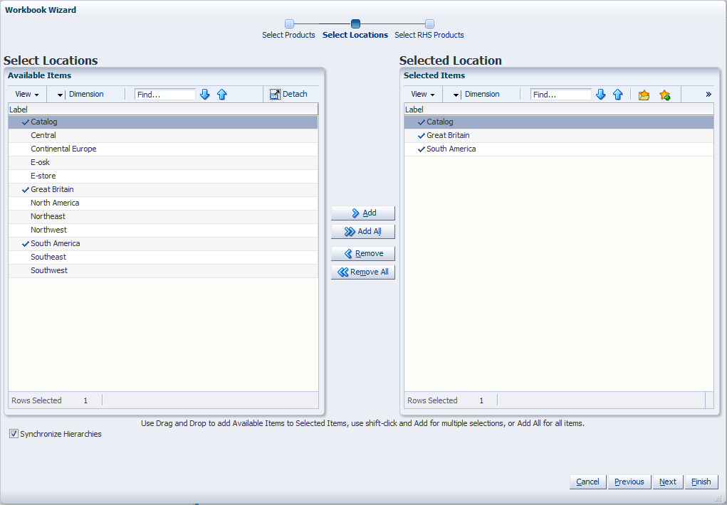
Task: Click Find Previous arrow in Available Items
Action: click(222, 95)
